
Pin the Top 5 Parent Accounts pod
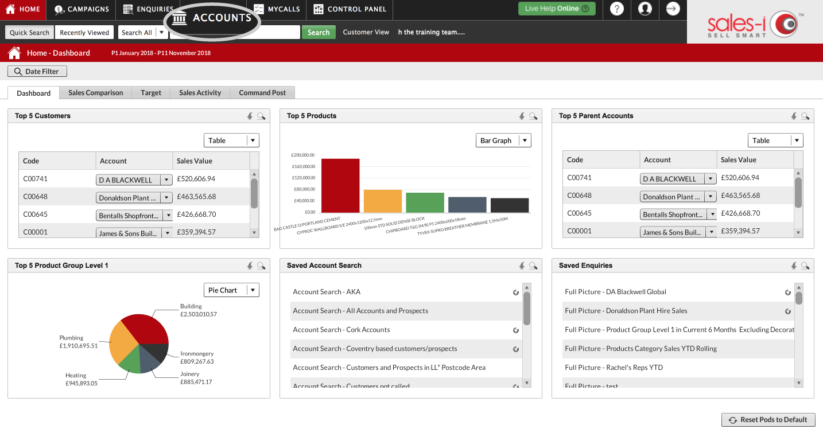click(x=794, y=116)
